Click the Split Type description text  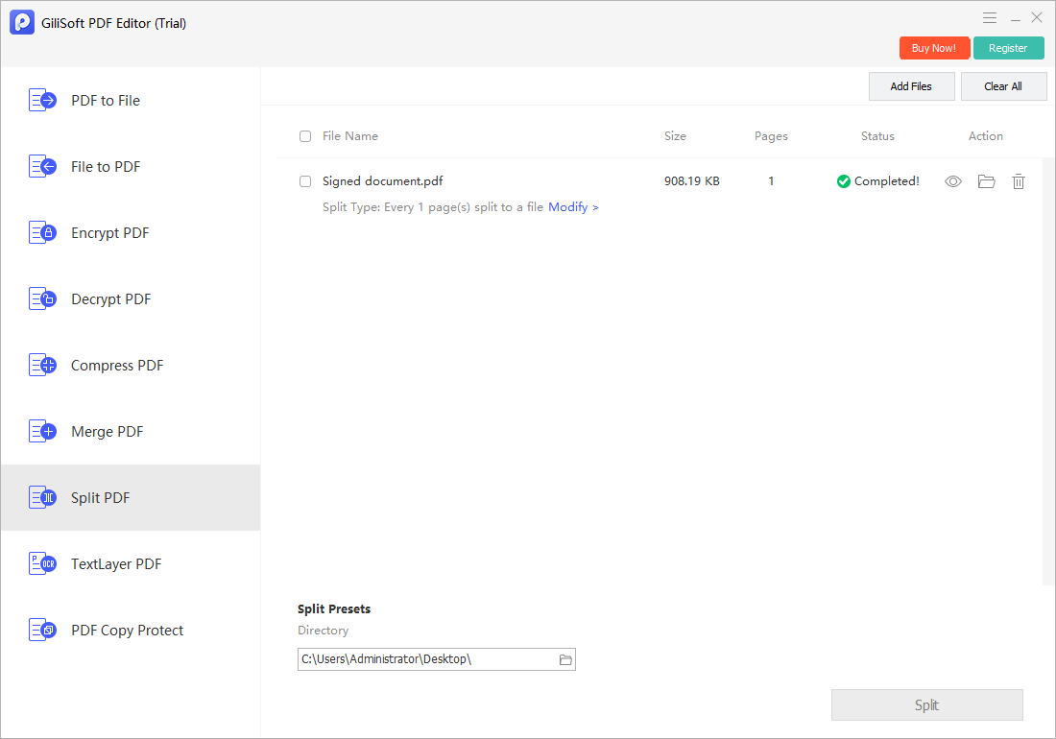[432, 207]
